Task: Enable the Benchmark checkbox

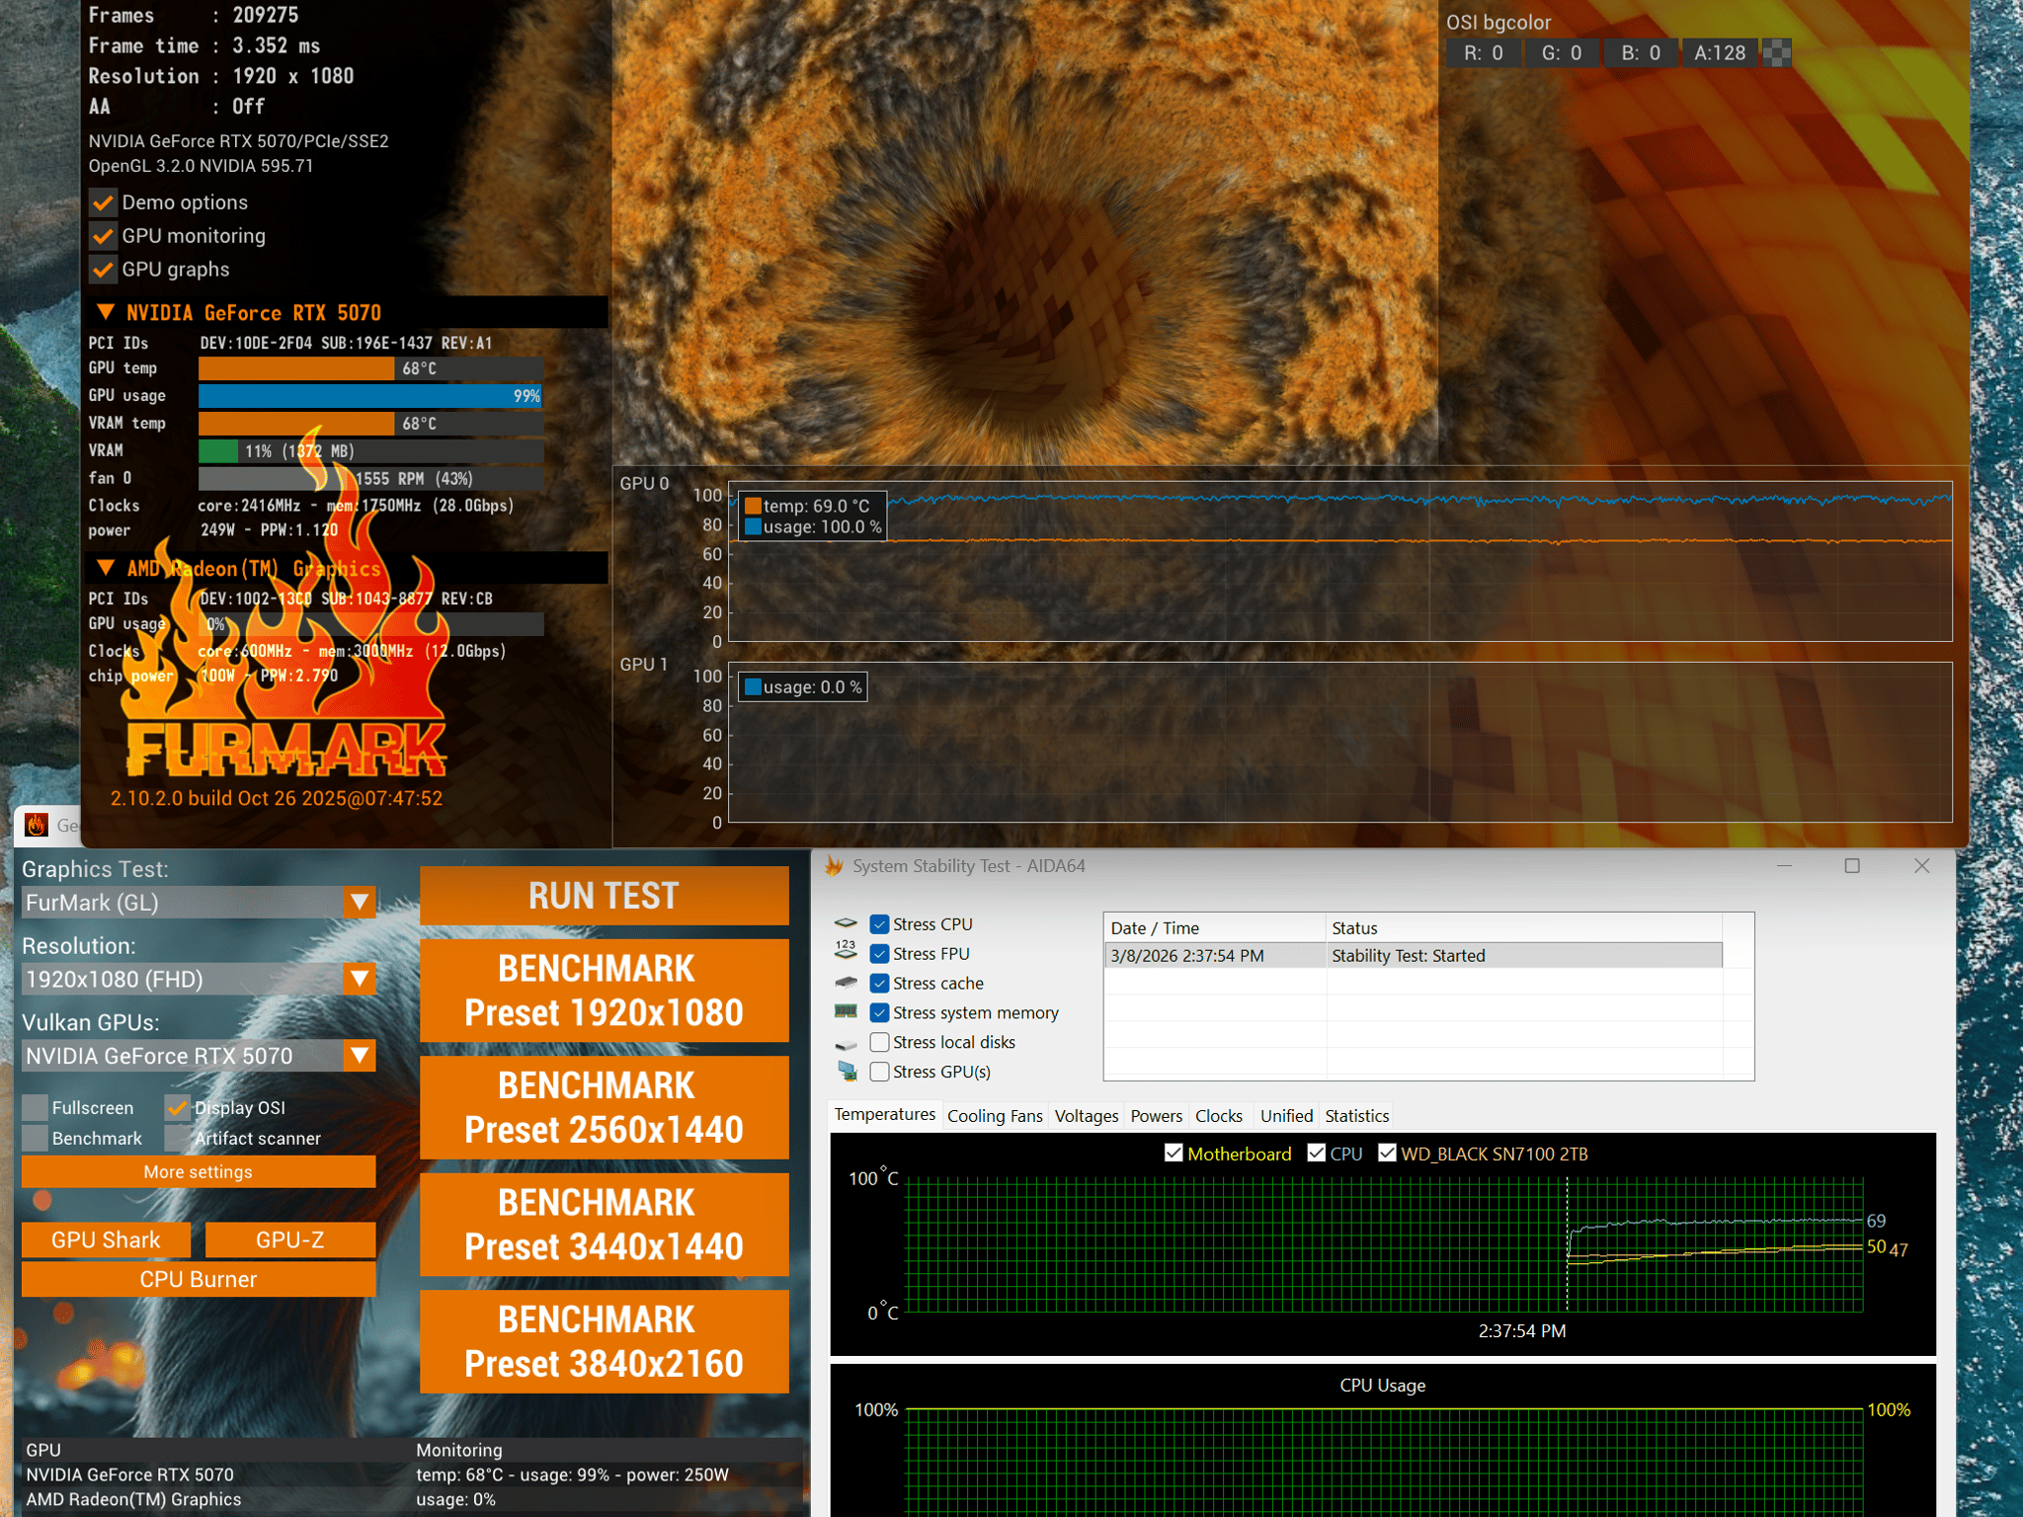Action: 36,1139
